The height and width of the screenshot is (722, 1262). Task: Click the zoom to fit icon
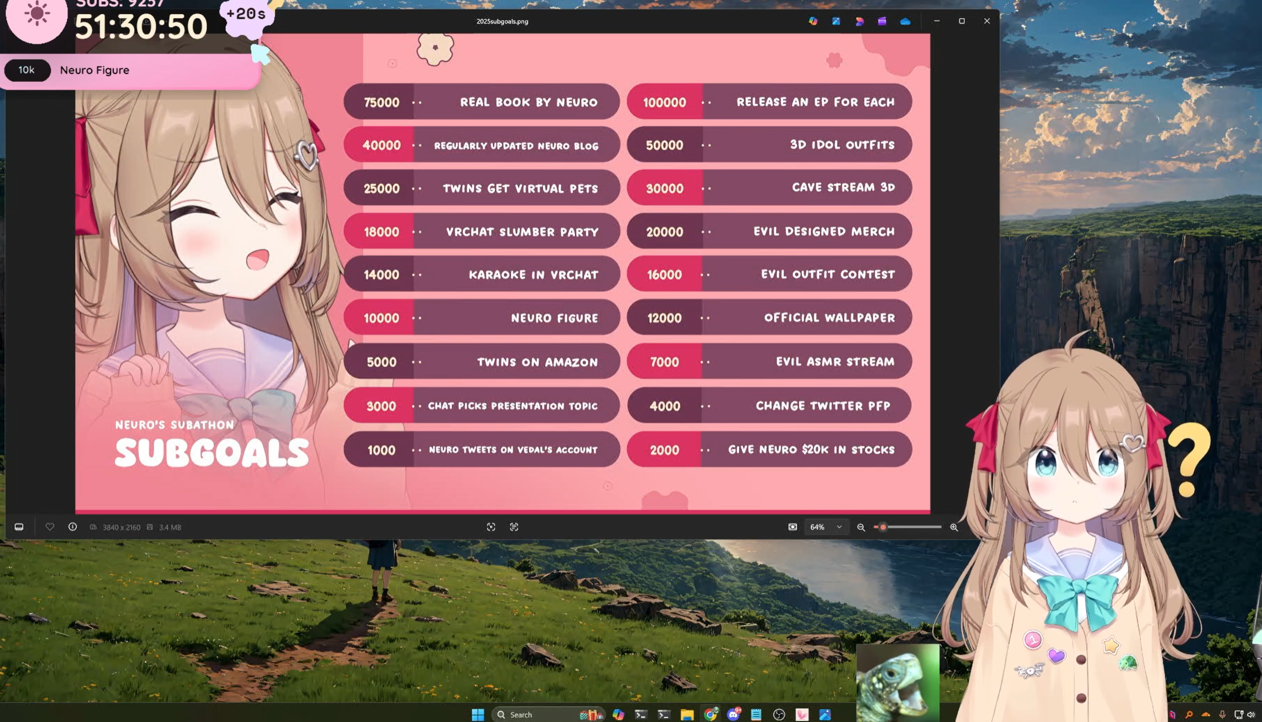[793, 527]
